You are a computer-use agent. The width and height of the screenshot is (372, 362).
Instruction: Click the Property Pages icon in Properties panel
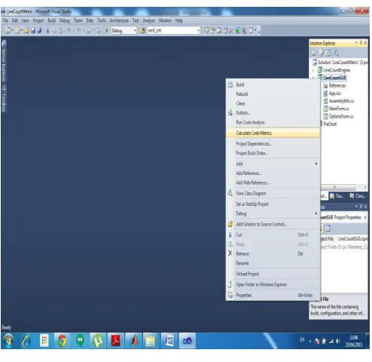(x=328, y=229)
